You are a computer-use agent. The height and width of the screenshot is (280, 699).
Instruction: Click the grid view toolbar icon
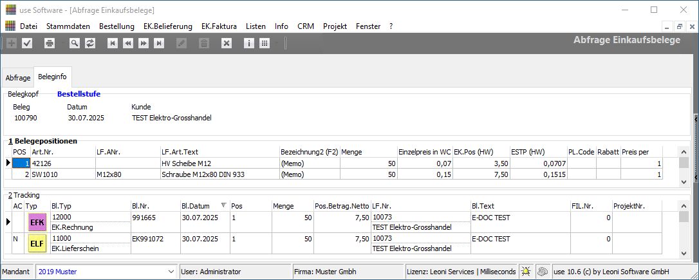pos(265,43)
